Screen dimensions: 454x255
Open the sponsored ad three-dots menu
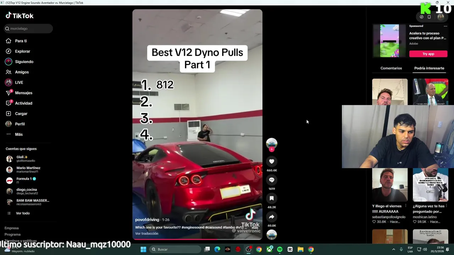tap(445, 26)
